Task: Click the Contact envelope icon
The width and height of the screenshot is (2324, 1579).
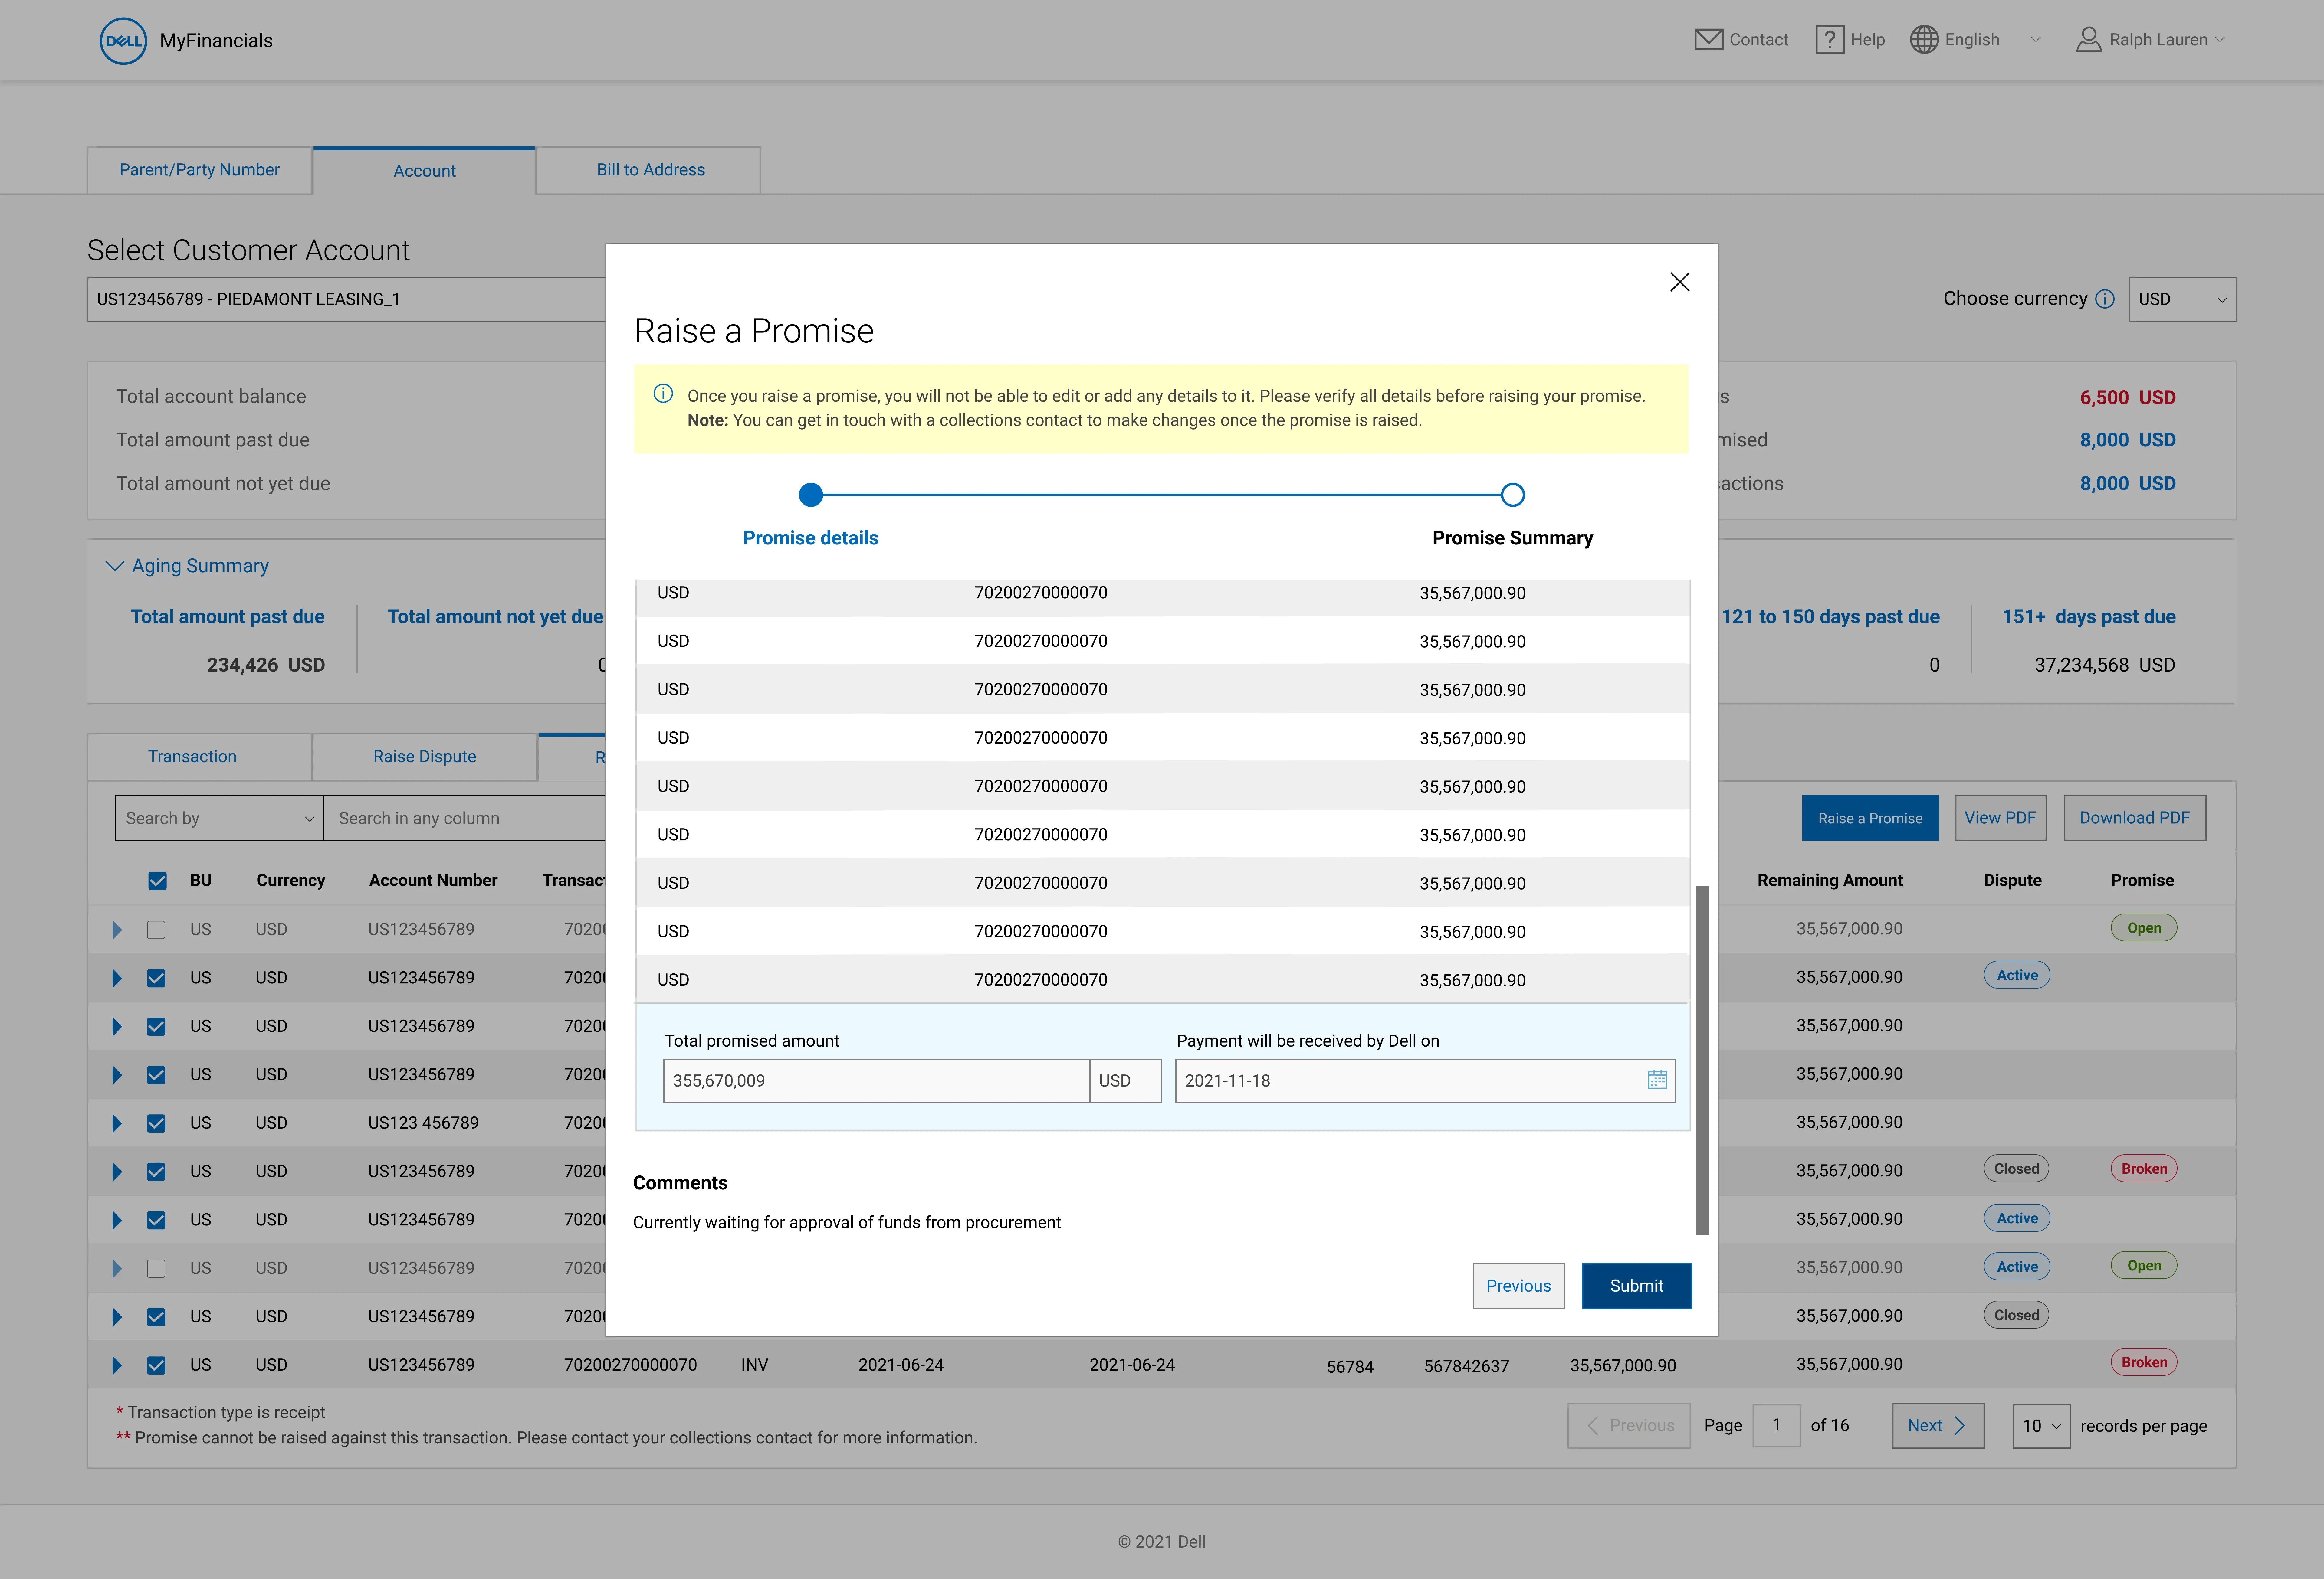Action: [1708, 40]
